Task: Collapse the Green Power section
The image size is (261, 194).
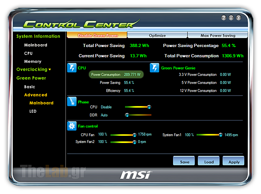Action: click(x=31, y=78)
